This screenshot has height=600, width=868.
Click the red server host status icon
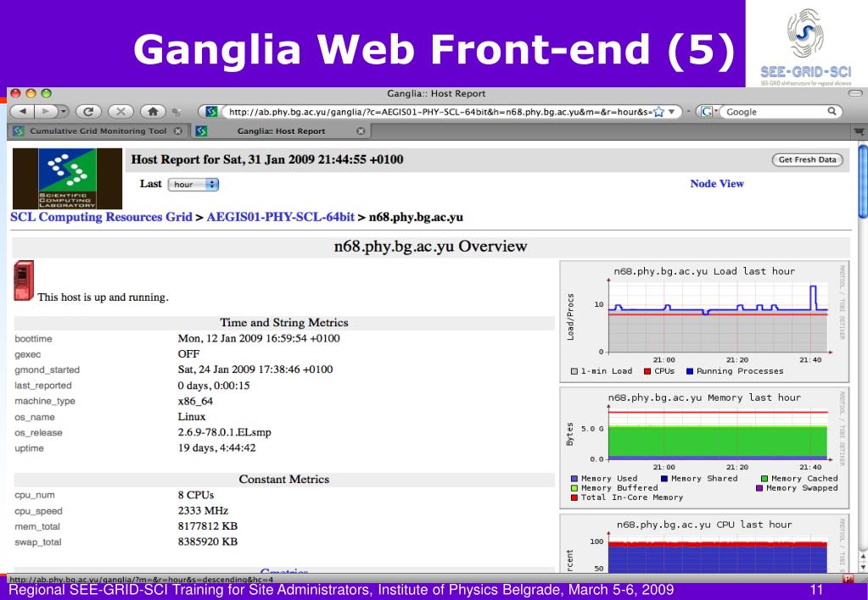24,281
